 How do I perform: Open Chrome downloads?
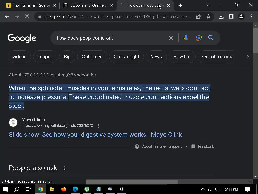tap(221, 16)
